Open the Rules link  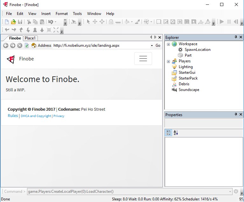point(13,115)
